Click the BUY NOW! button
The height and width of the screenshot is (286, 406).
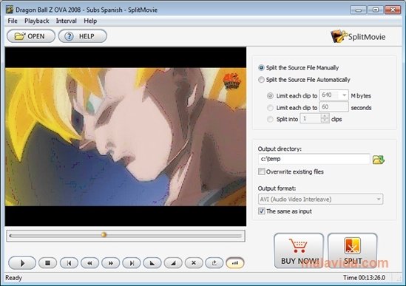point(299,251)
